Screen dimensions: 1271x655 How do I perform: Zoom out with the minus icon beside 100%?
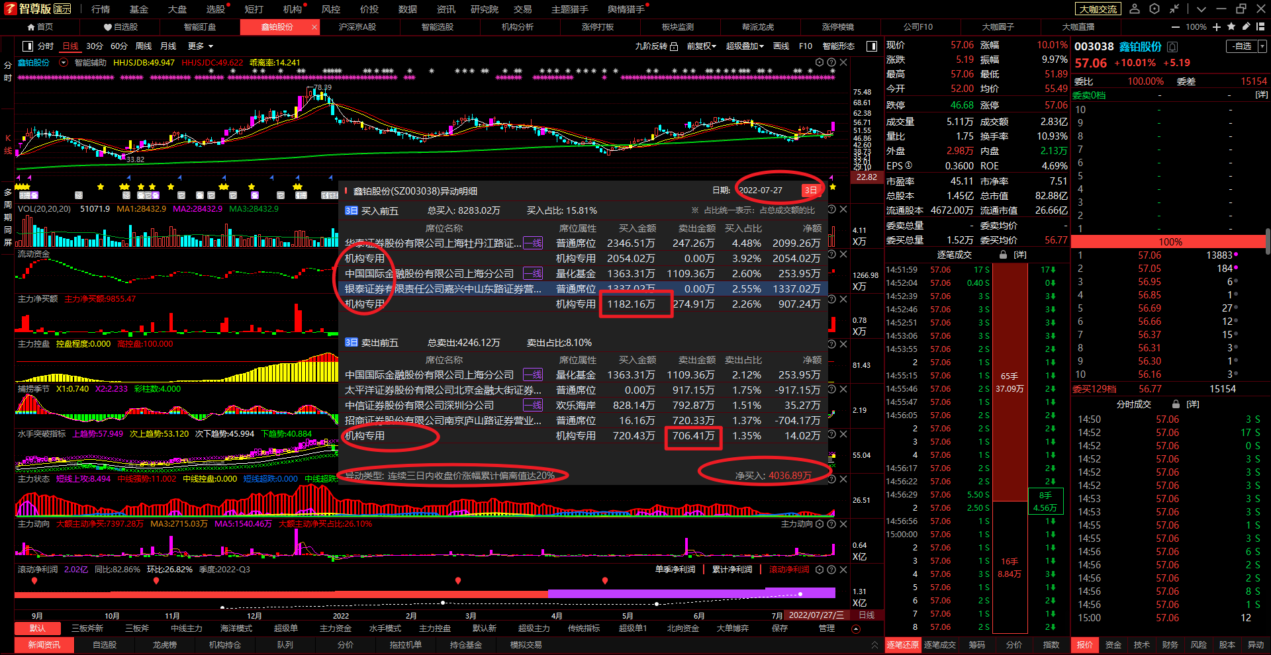point(1176,27)
